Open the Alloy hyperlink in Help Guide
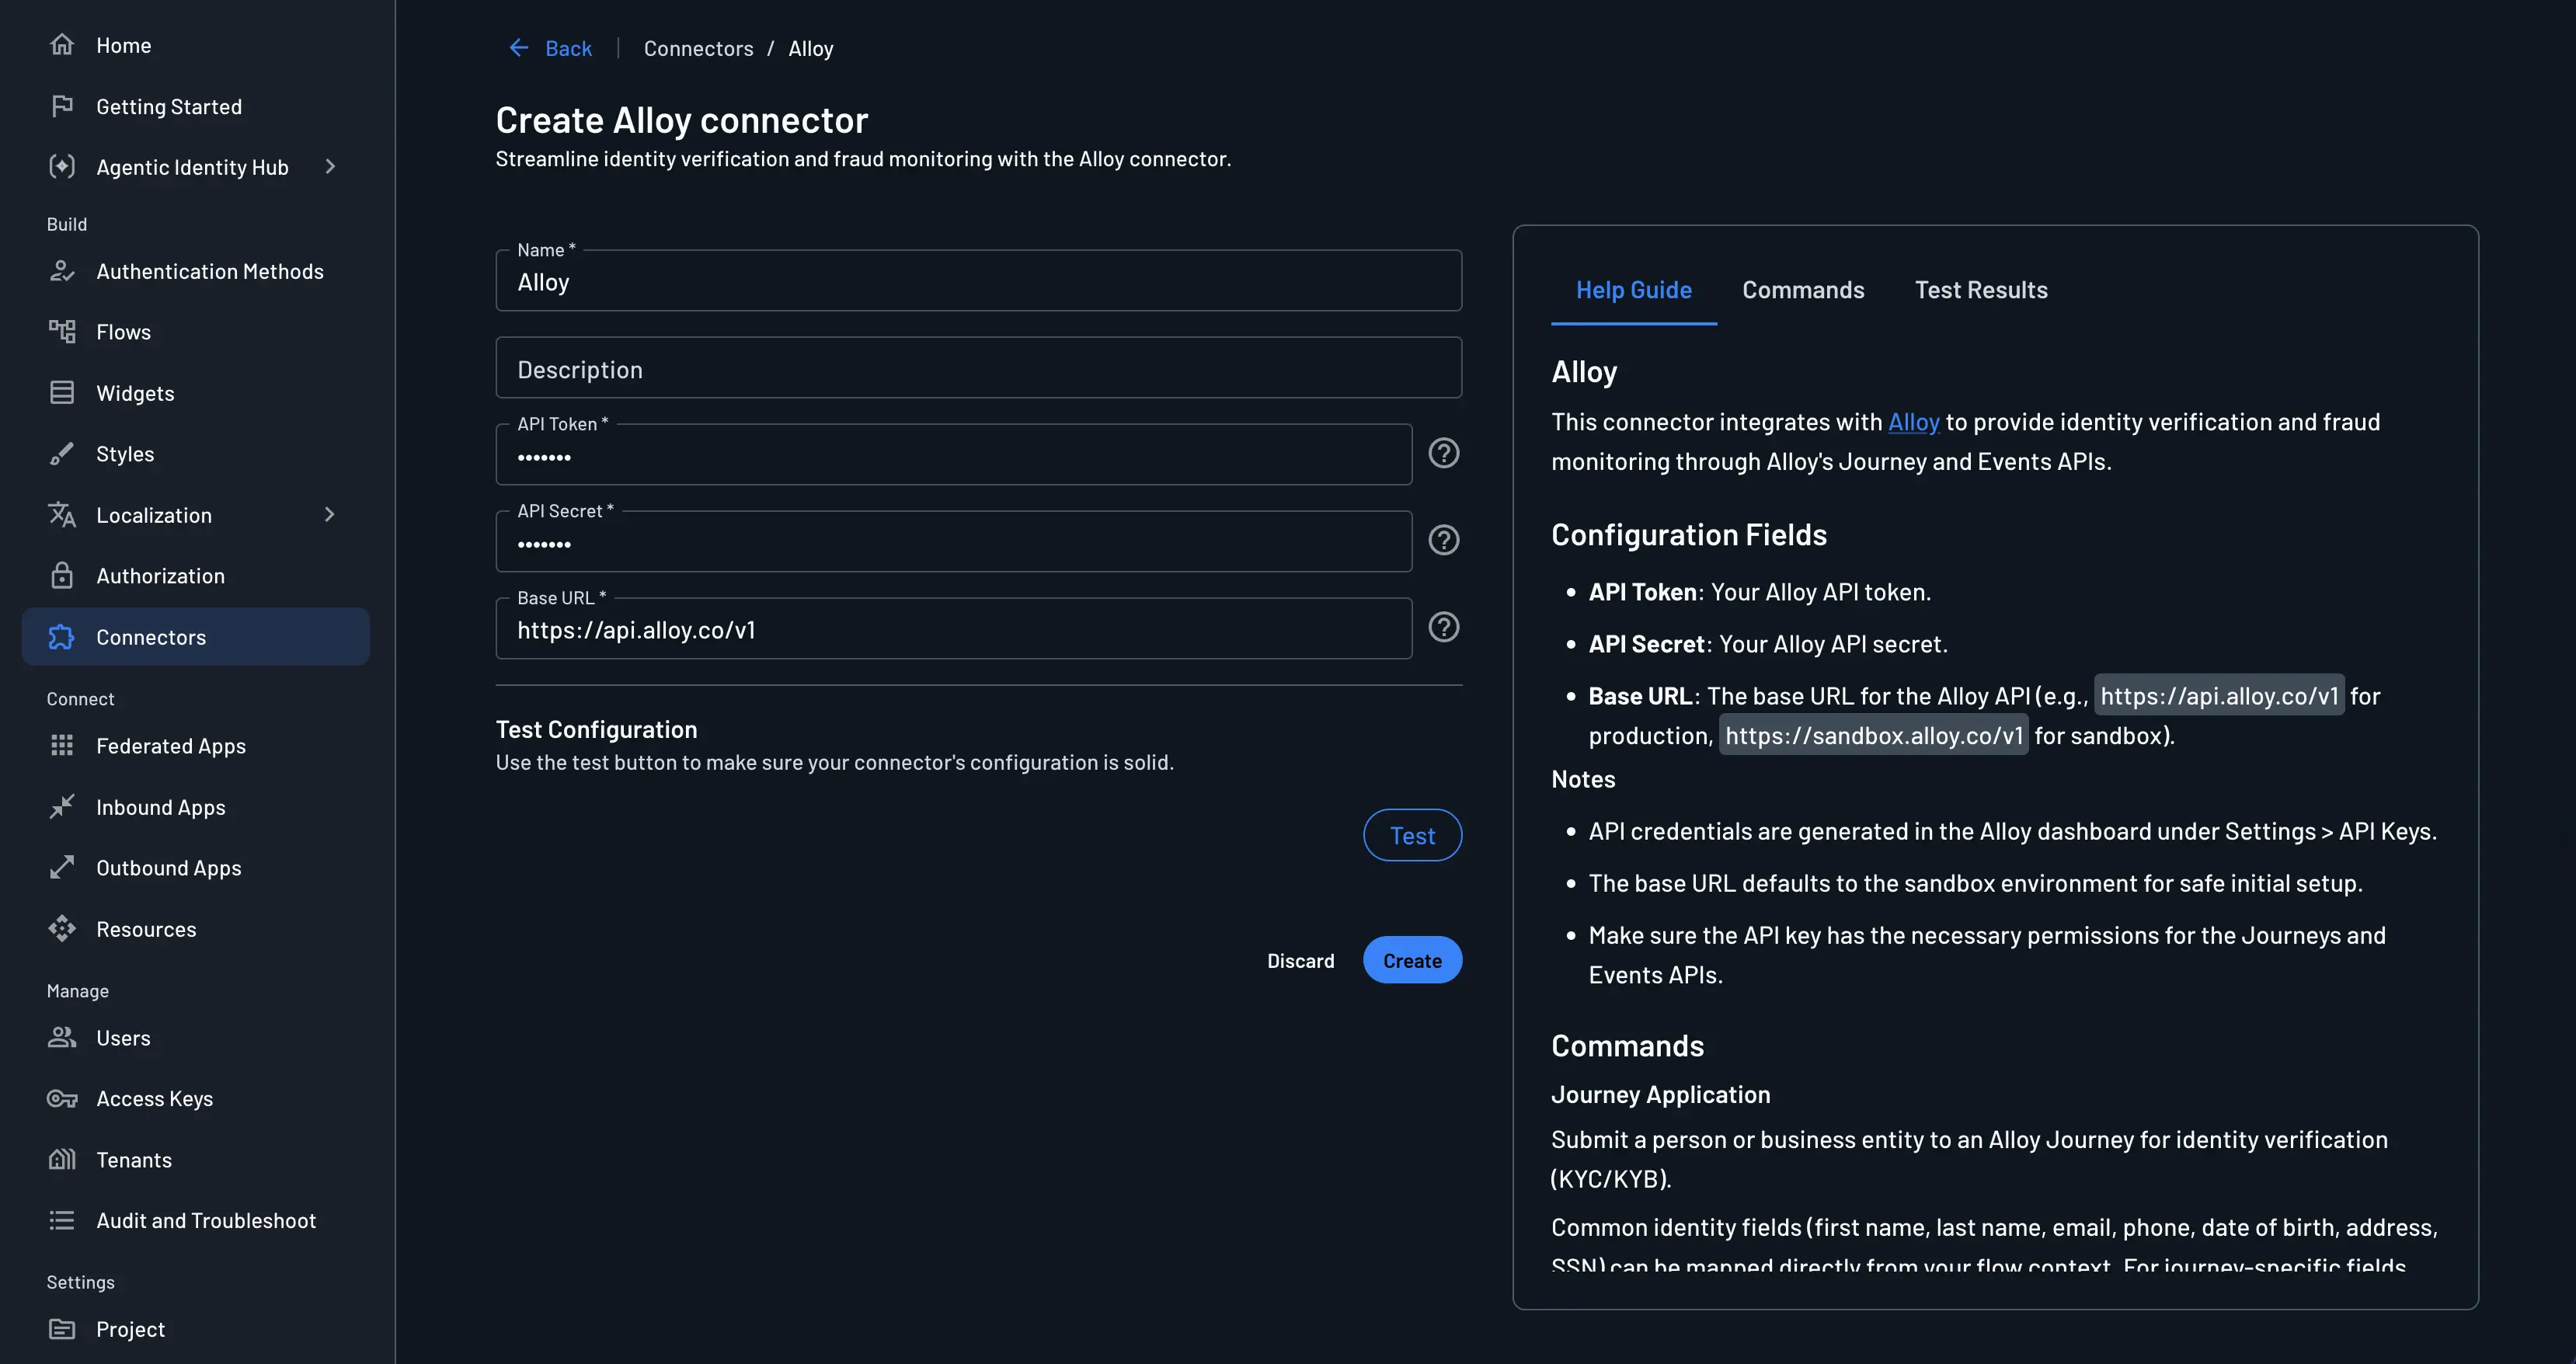This screenshot has width=2576, height=1364. click(1913, 422)
